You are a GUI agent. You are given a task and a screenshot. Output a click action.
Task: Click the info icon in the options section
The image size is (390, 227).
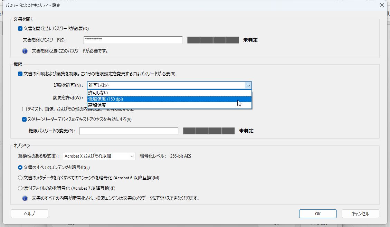[24, 198]
